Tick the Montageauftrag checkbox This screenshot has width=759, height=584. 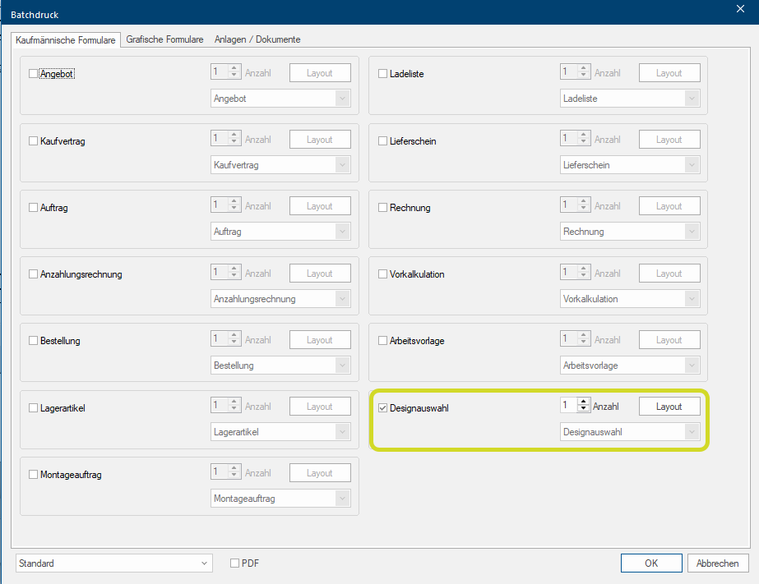(x=34, y=475)
